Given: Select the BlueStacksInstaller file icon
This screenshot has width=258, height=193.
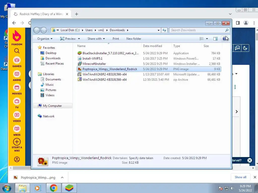Looking at the screenshot, I should (x=80, y=53).
